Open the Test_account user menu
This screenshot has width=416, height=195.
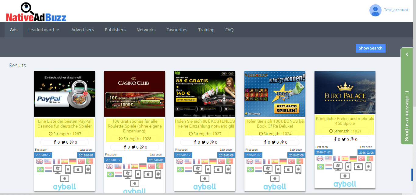coord(396,10)
